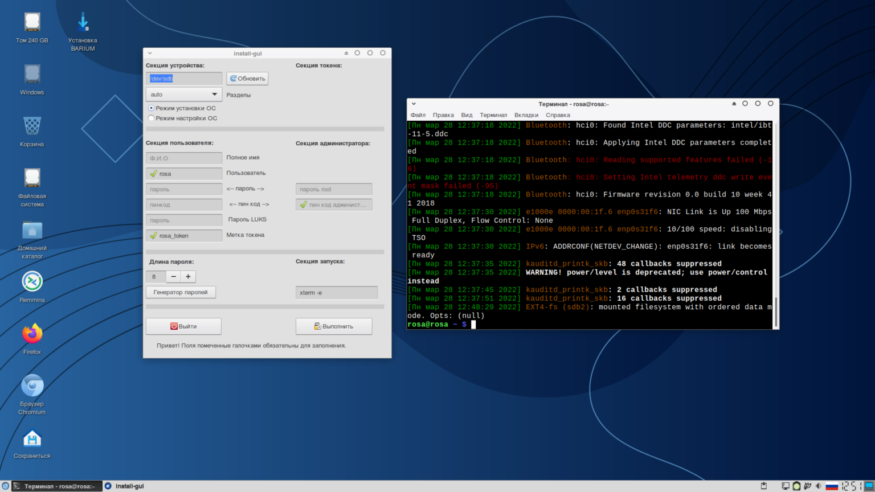Click the Сохраниться desktop icon
The width and height of the screenshot is (875, 492).
pos(32,438)
